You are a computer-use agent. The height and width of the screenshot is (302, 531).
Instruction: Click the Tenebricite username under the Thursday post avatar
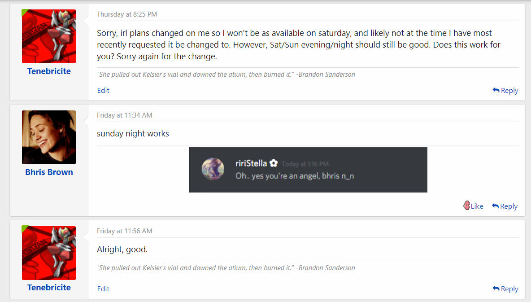click(x=49, y=71)
